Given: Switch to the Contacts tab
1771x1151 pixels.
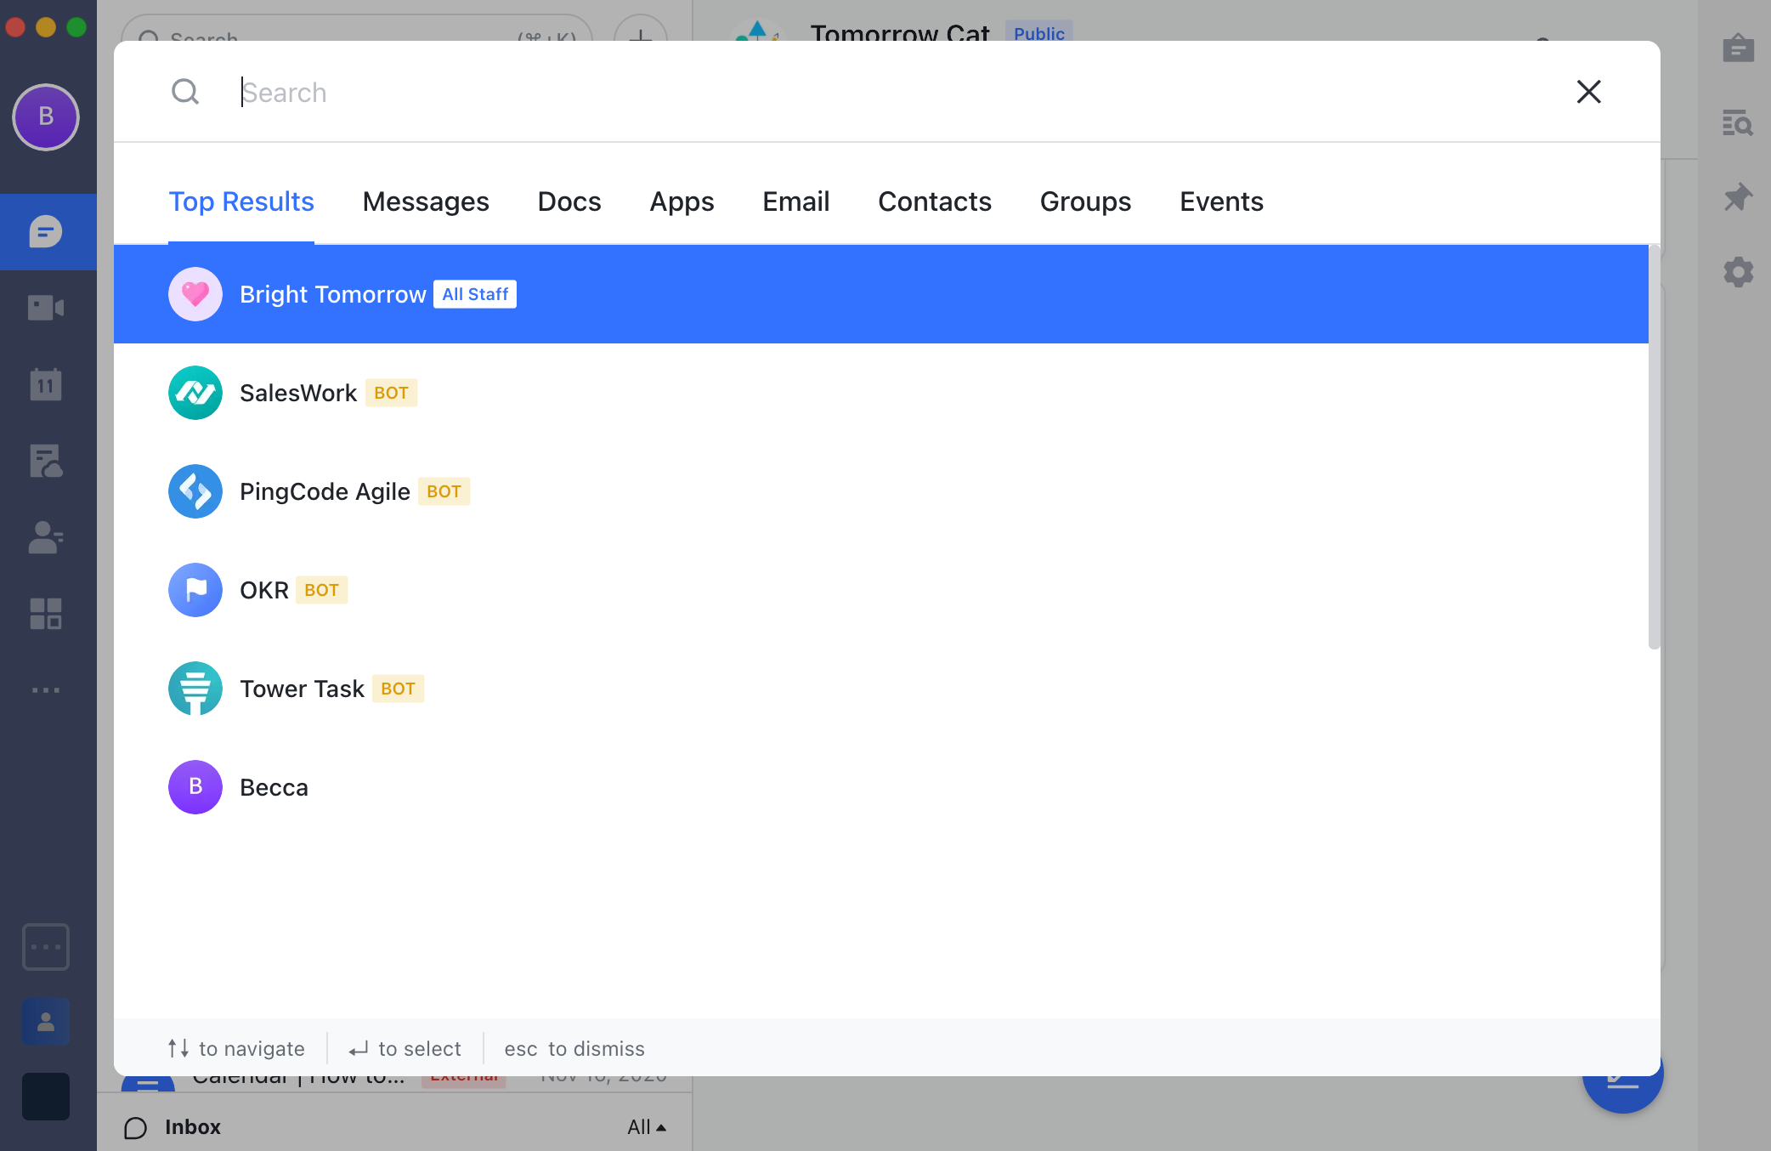Looking at the screenshot, I should (x=935, y=201).
